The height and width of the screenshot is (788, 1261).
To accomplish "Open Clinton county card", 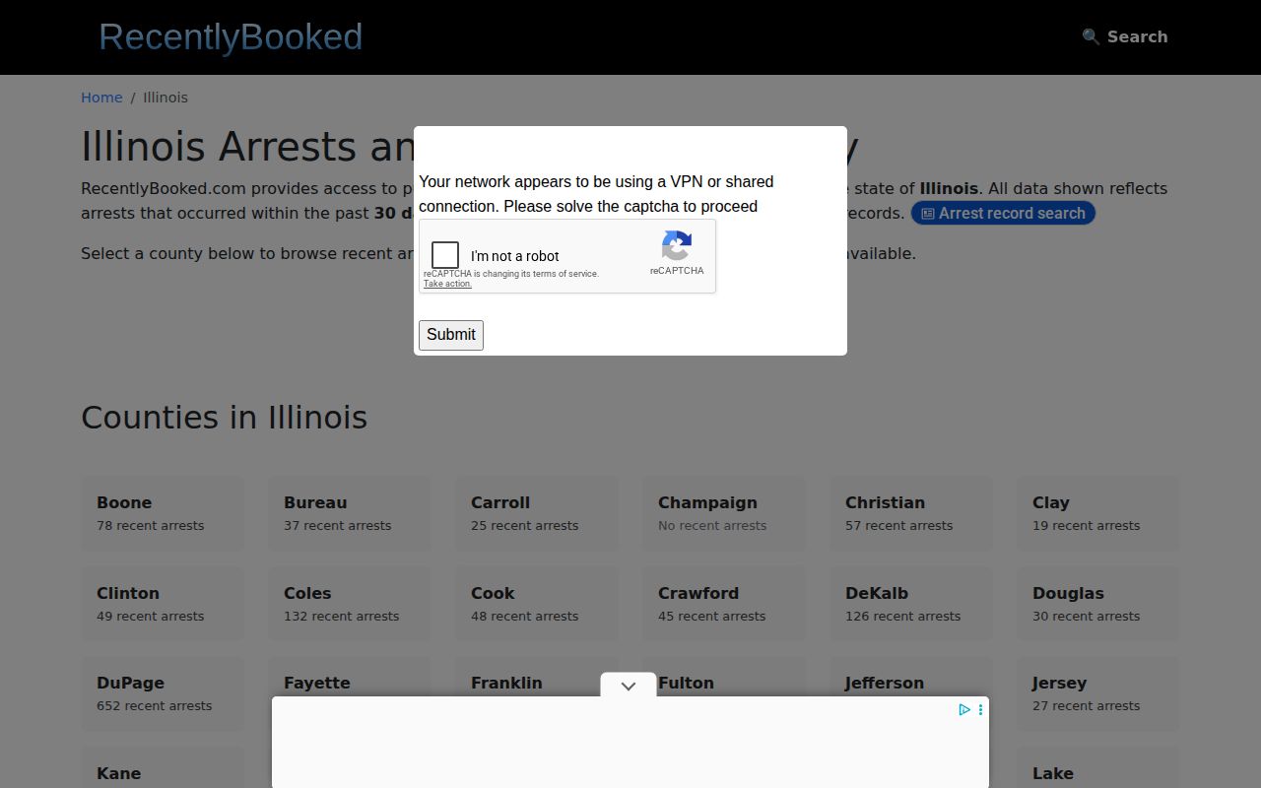I will coord(163,604).
